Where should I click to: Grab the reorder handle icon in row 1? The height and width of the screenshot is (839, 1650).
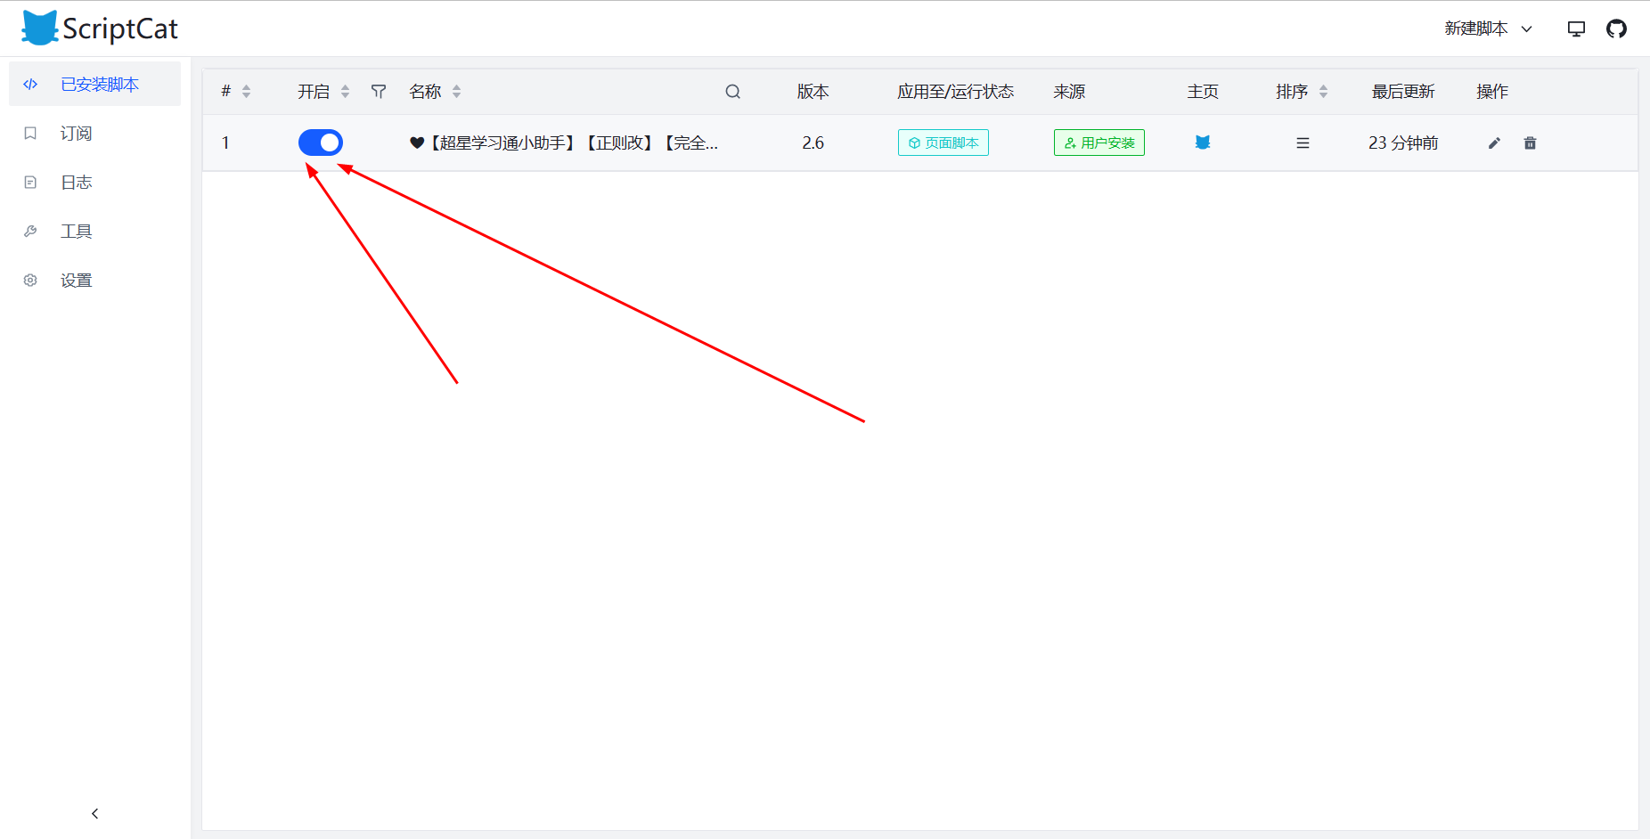(1303, 143)
